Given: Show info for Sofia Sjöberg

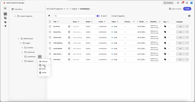Looking at the screenshot, I should point(69,43).
